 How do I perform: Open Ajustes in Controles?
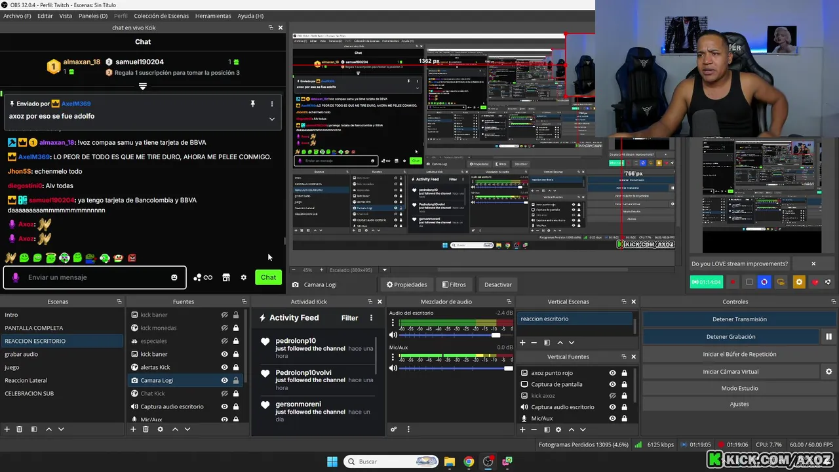click(x=739, y=404)
